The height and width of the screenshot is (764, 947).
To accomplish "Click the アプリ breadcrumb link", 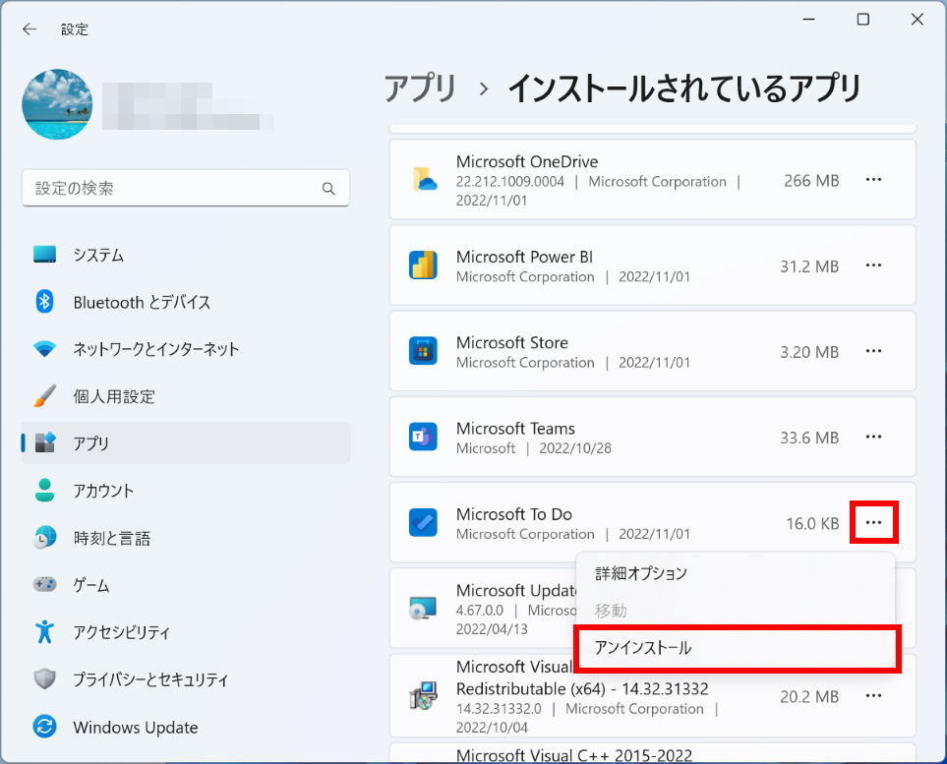I will coord(420,88).
